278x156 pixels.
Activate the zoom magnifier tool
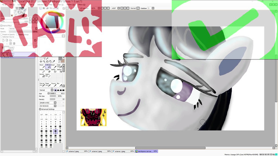click(44, 62)
